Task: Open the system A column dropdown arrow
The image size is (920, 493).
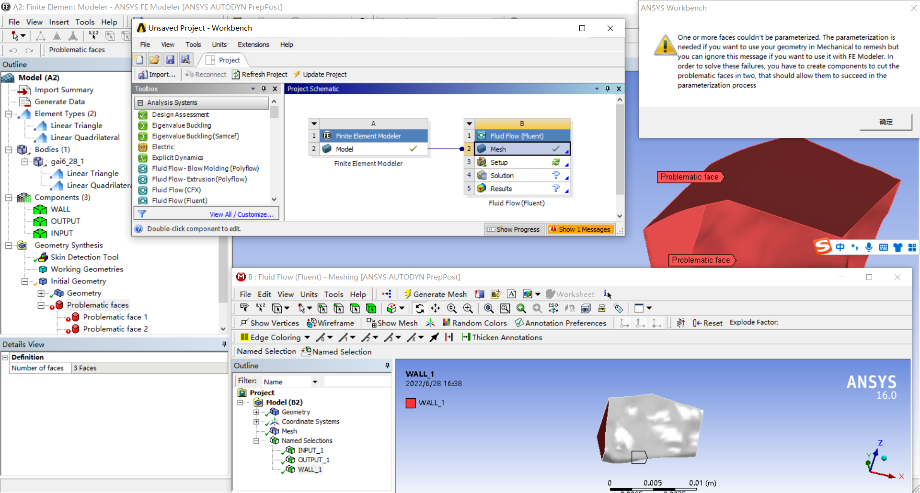Action: 314,123
